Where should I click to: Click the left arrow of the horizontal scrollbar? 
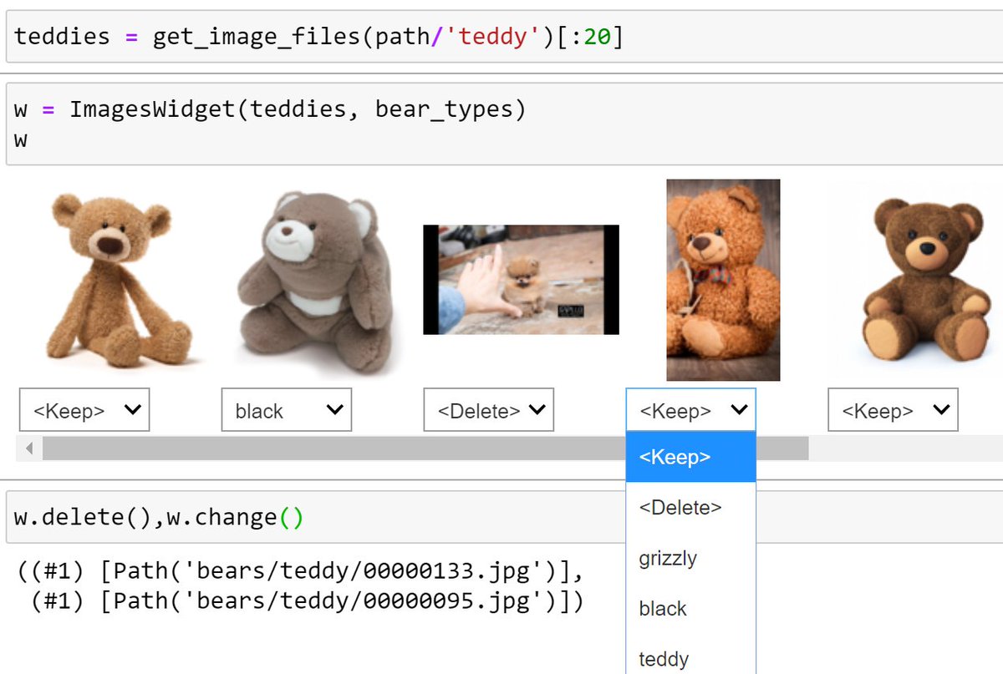28,448
